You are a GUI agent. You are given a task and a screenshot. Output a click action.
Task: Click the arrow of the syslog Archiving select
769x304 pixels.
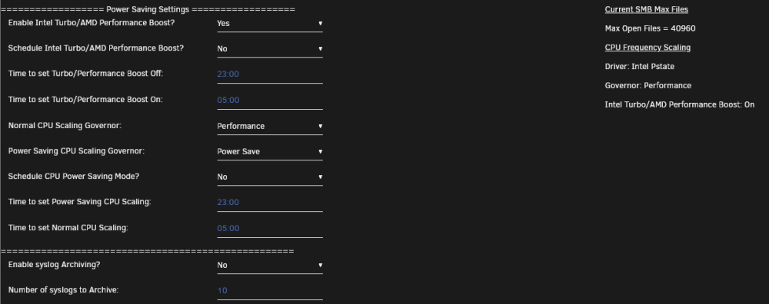click(320, 266)
